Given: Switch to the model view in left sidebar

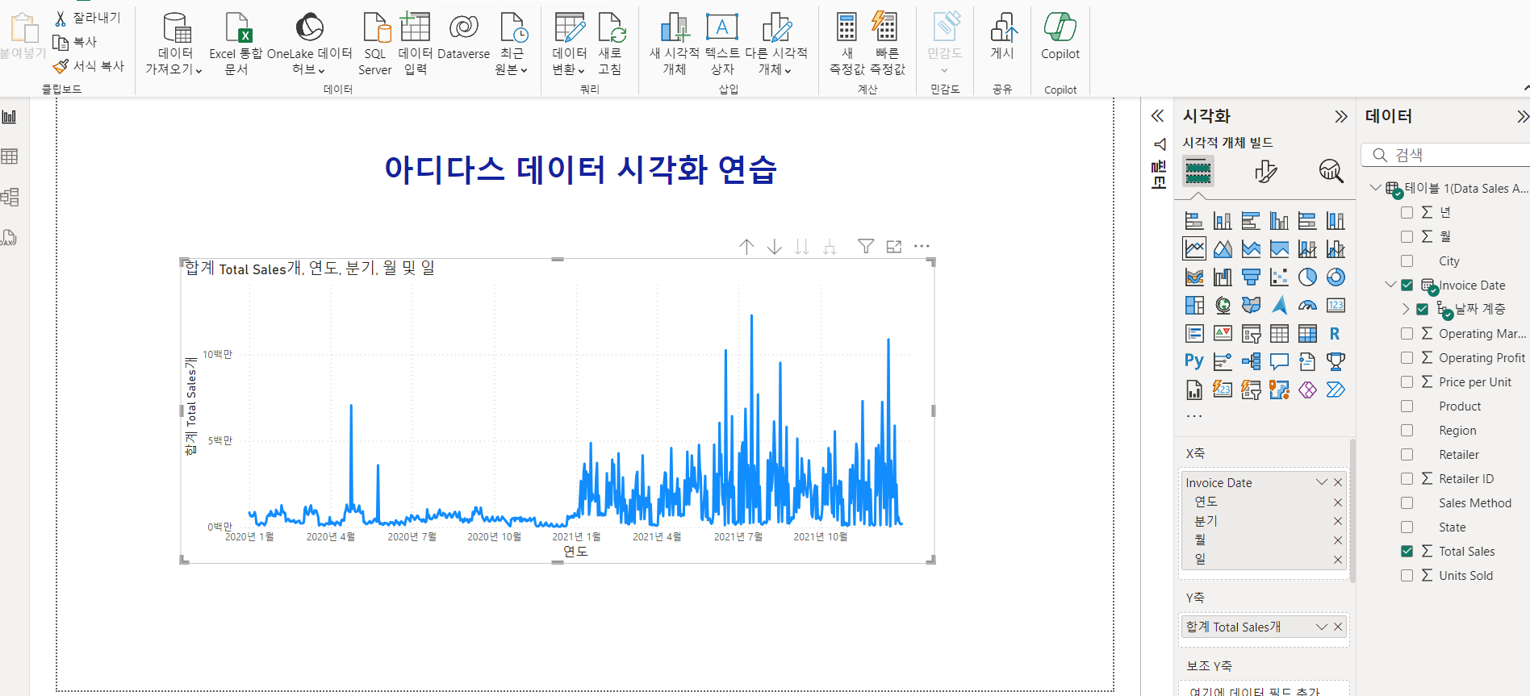Looking at the screenshot, I should coord(10,197).
